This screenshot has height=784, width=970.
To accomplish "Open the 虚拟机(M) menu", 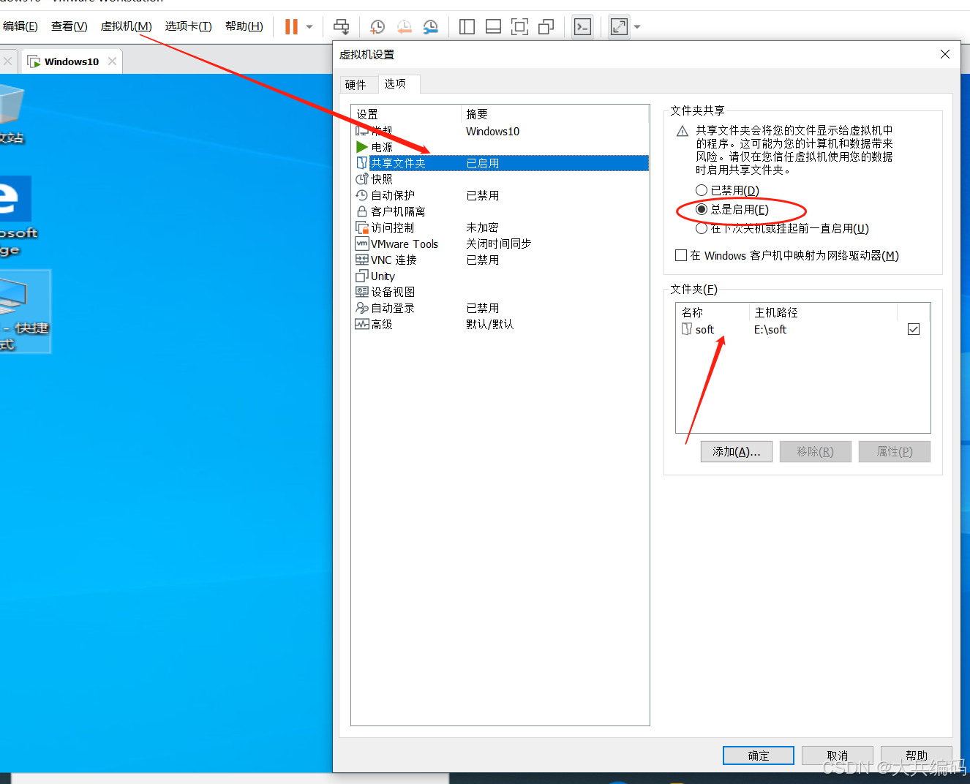I will pyautogui.click(x=125, y=26).
